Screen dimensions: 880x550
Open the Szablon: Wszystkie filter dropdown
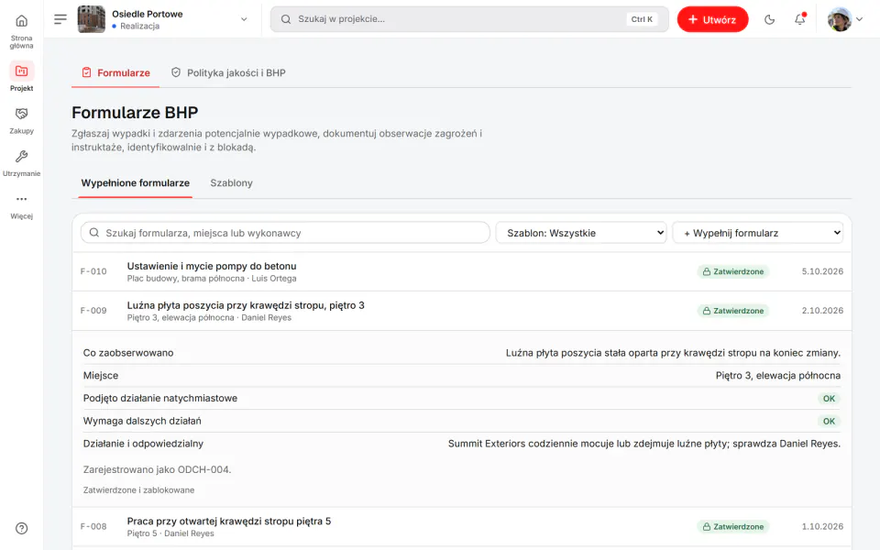coord(581,233)
